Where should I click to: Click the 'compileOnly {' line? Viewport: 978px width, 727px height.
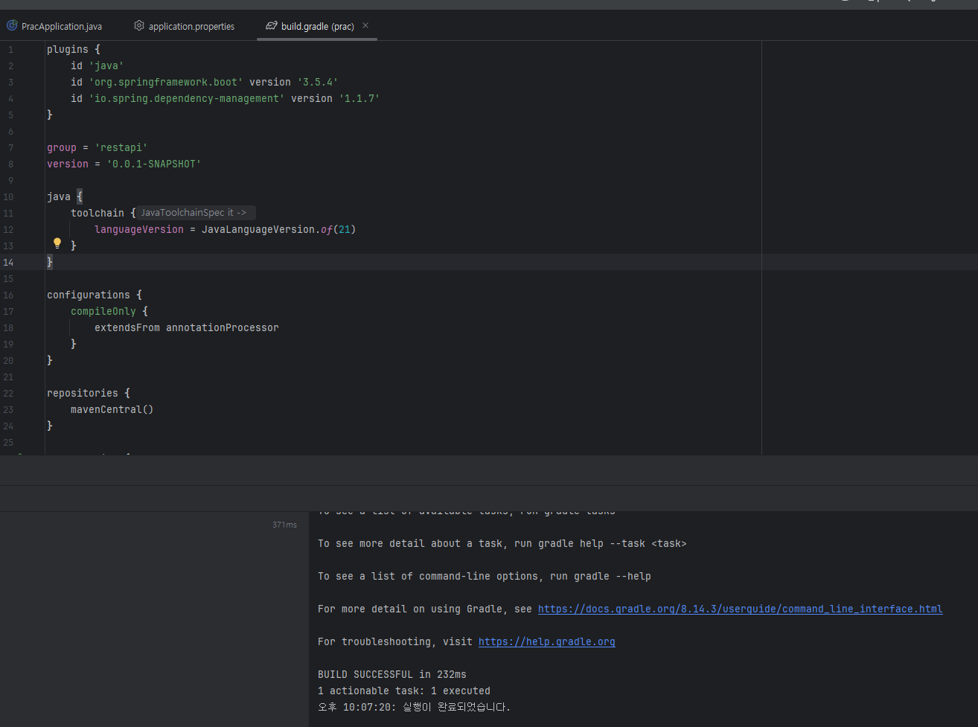pos(109,311)
